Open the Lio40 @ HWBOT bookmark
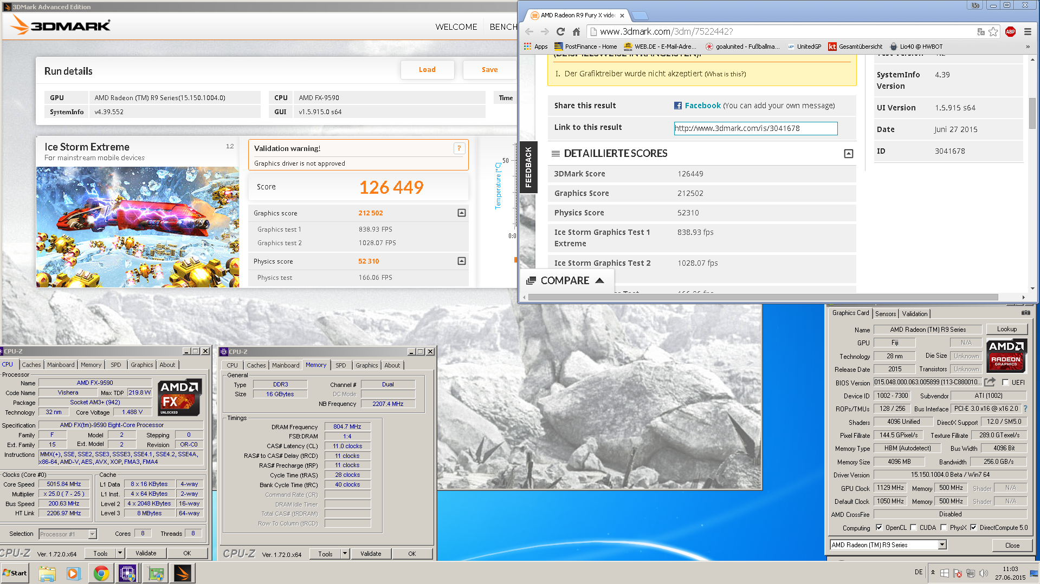Image resolution: width=1040 pixels, height=584 pixels. click(x=916, y=47)
